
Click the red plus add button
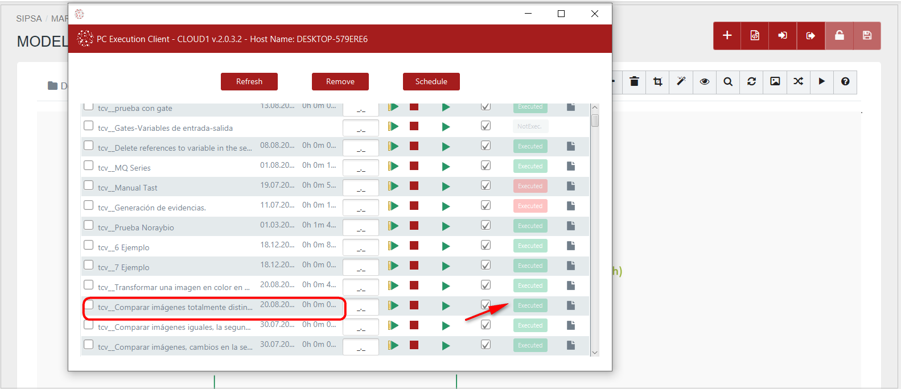pyautogui.click(x=727, y=36)
